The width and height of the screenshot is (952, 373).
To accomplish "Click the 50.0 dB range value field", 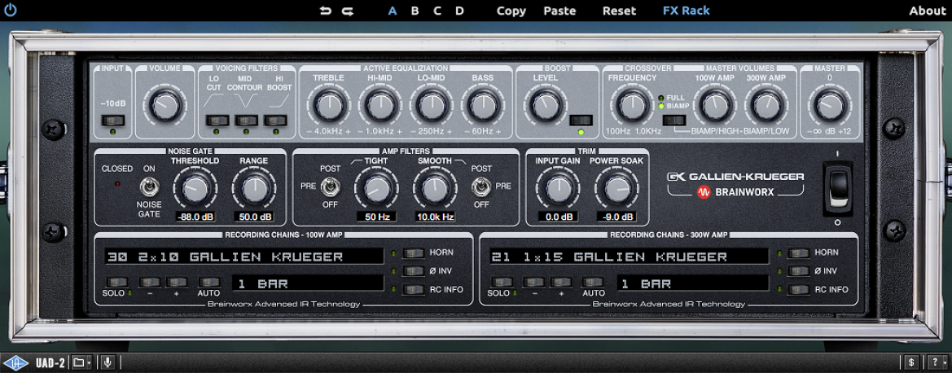I will click(x=254, y=217).
